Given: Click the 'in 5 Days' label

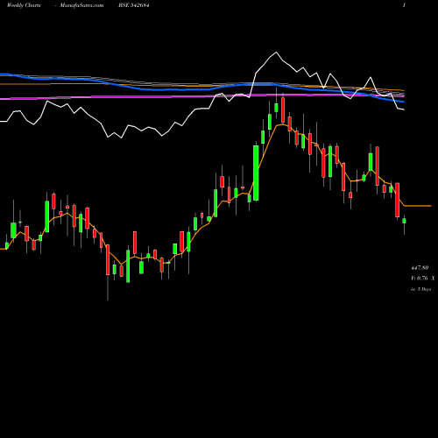Looking at the screenshot, I should click(x=421, y=289).
